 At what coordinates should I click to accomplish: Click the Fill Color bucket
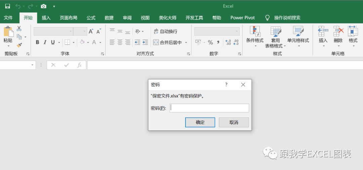[x=82, y=42]
